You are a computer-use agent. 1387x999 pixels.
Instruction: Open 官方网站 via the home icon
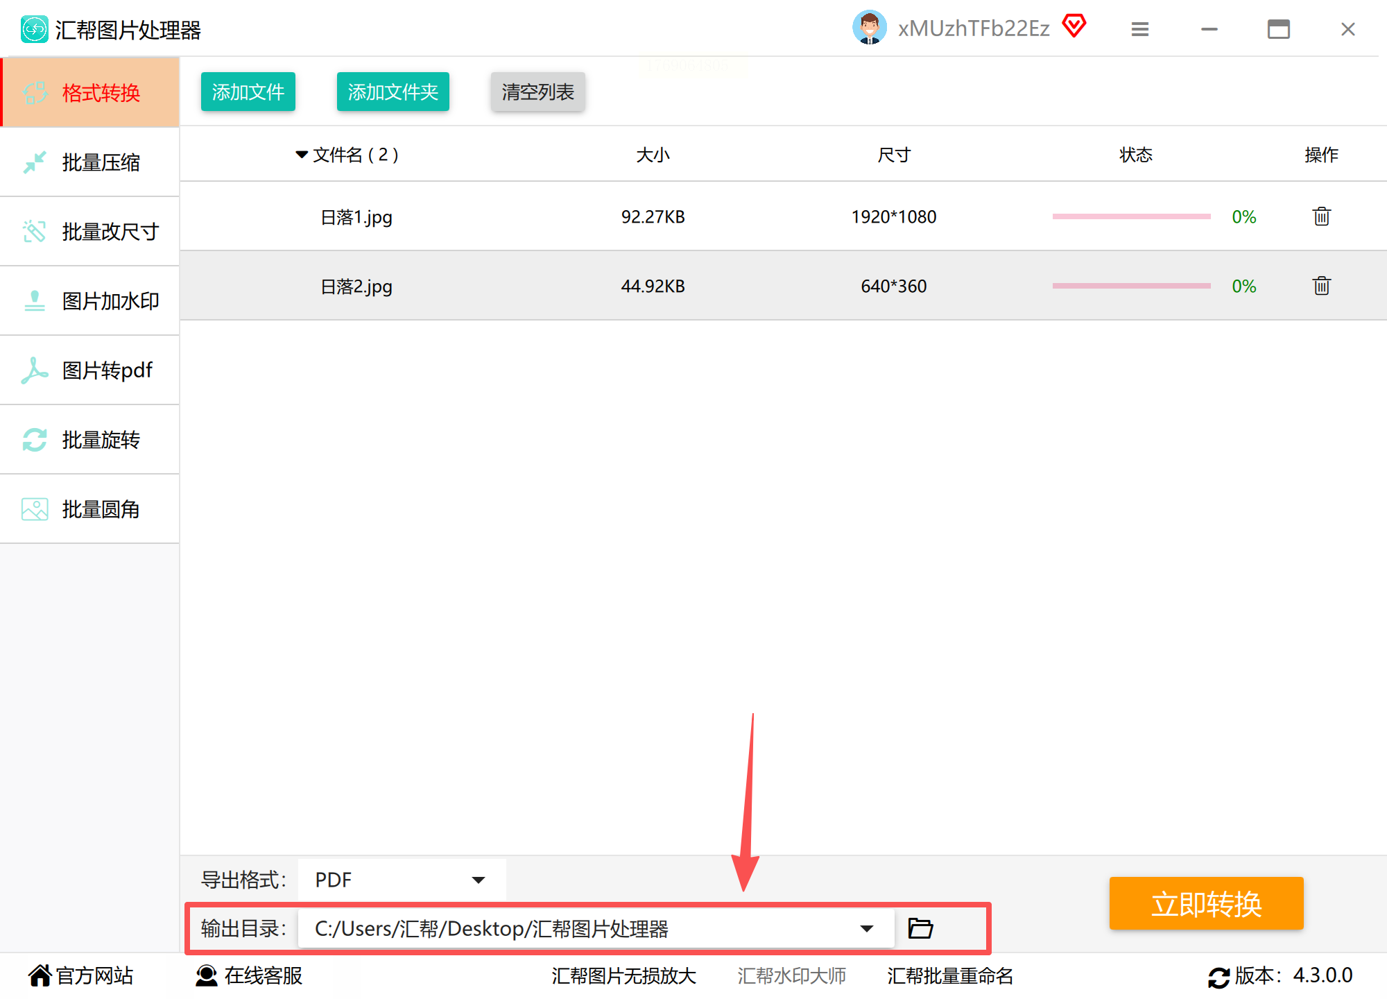(x=40, y=975)
